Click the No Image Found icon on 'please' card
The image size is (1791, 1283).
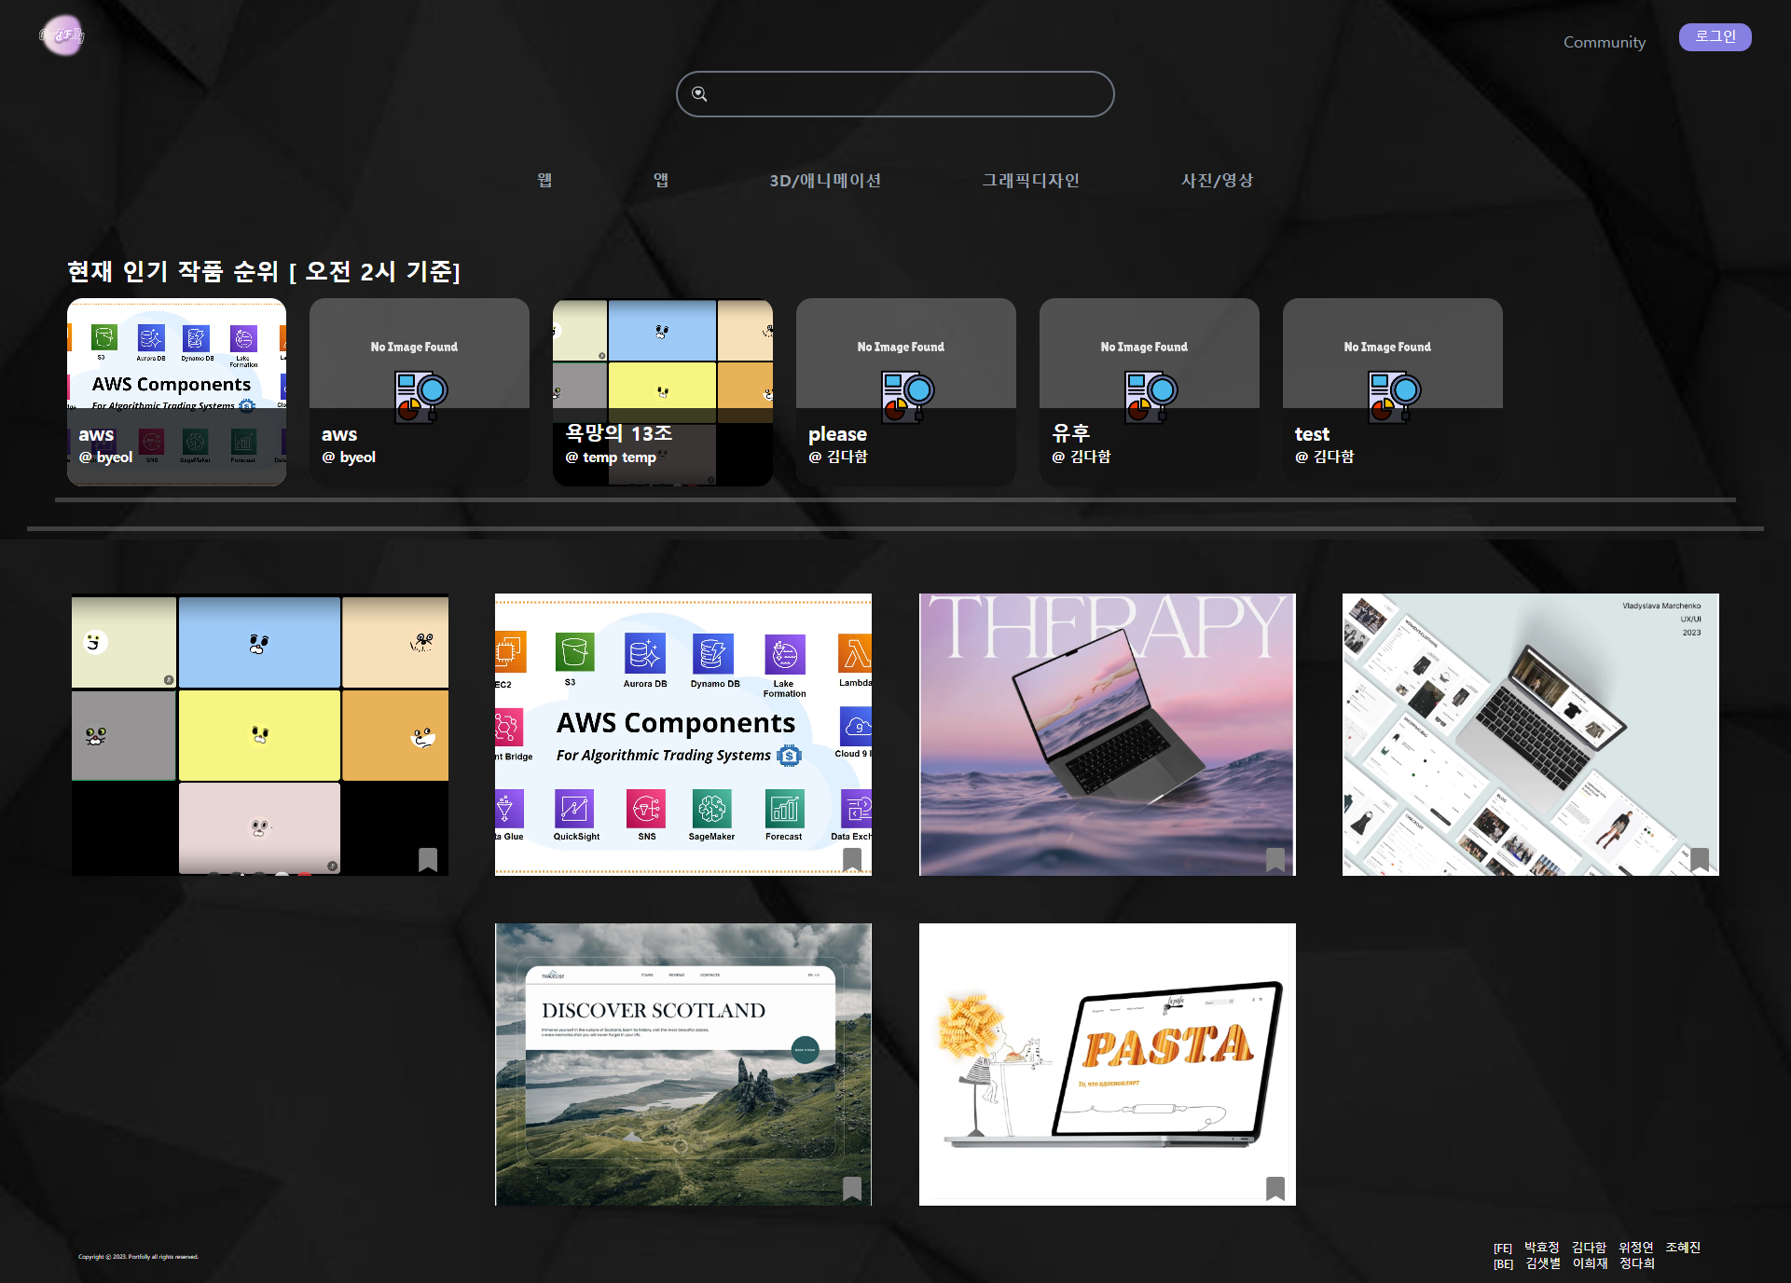pos(907,396)
